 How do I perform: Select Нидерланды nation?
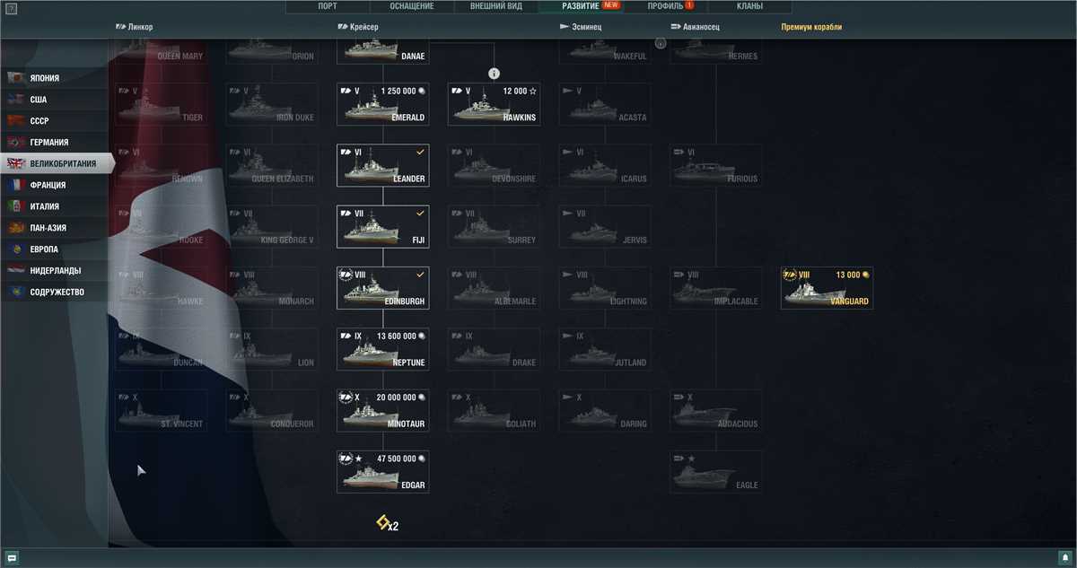tap(56, 270)
